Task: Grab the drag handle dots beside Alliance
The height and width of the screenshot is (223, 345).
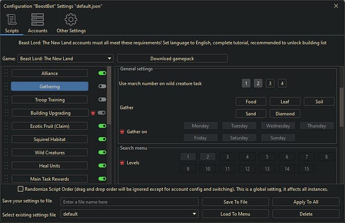Action: click(6, 73)
